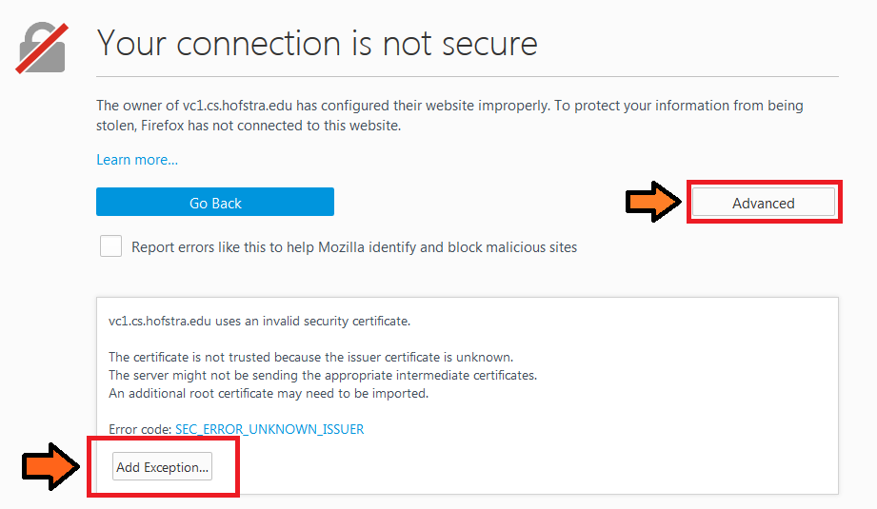Click empty space inside the certificate details panel
This screenshot has height=509, width=877.
[619, 447]
